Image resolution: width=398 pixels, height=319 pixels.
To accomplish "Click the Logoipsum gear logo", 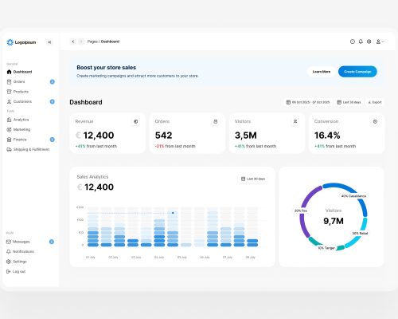I will click(x=10, y=42).
